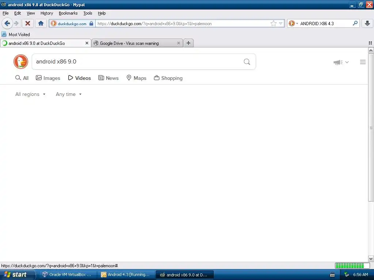
Task: Open the Home page button
Action: [41, 23]
